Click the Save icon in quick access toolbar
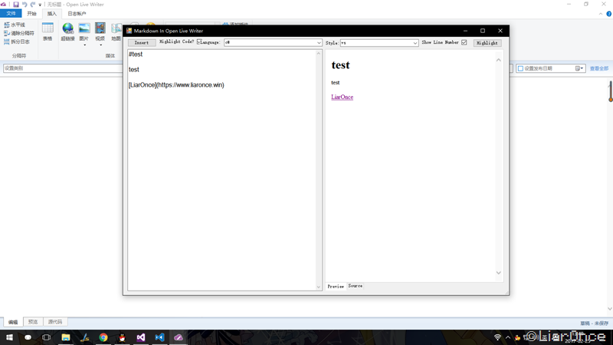The width and height of the screenshot is (613, 345). 16,5
